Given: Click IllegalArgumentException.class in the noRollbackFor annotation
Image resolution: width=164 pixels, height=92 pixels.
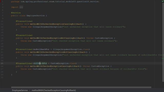Looking at the screenshot, I should (x=71, y=49).
